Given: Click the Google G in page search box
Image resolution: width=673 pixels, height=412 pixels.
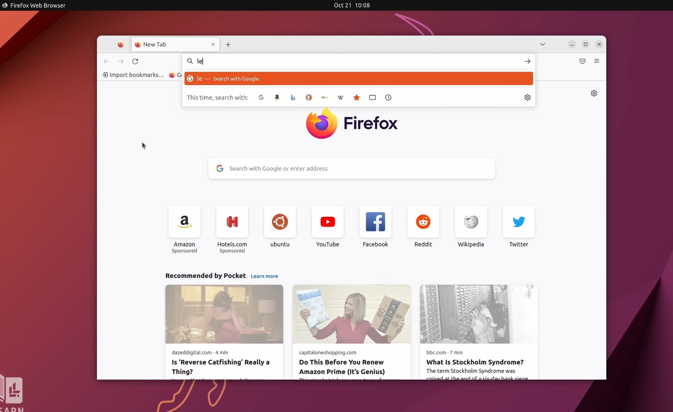Looking at the screenshot, I should [x=220, y=169].
